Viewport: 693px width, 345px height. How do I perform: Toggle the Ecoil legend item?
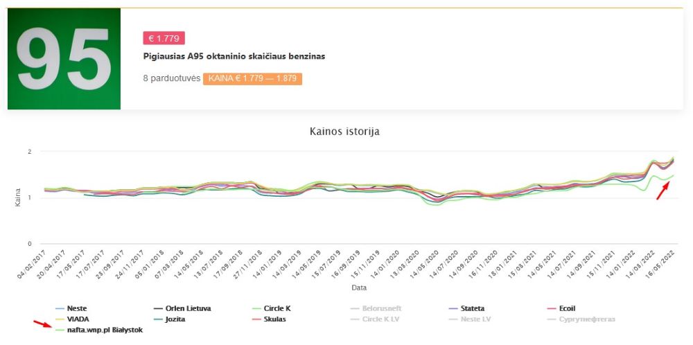click(562, 308)
